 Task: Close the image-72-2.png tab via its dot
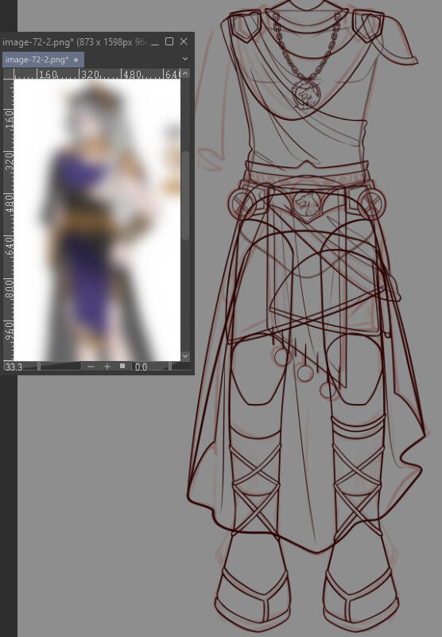pos(76,60)
